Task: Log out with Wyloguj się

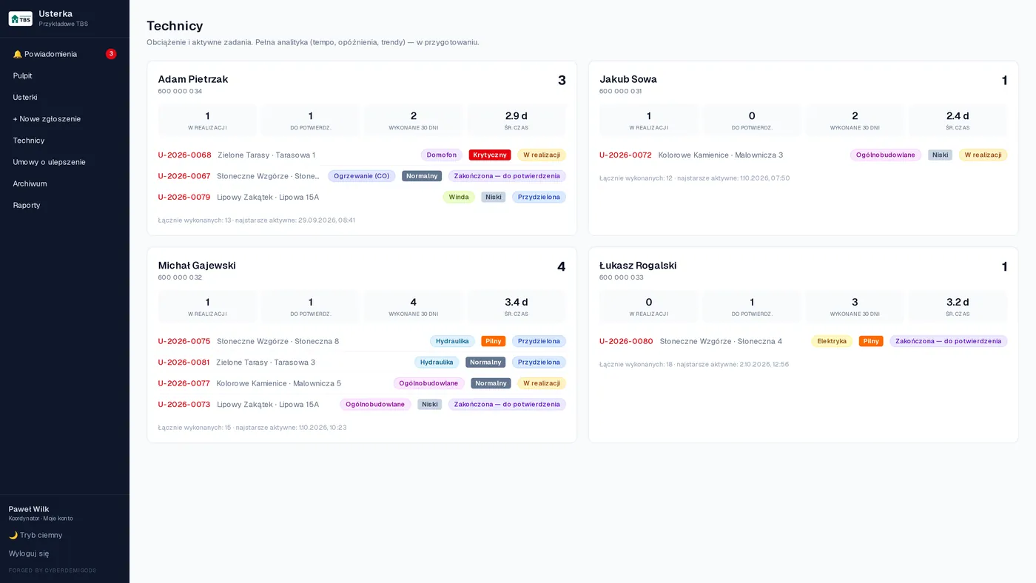Action: point(29,553)
